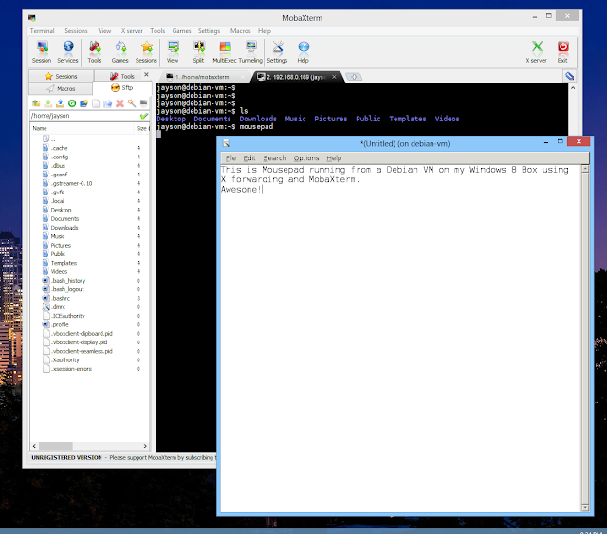Close the sidebar with the X button
The width and height of the screenshot is (607, 534).
146,74
